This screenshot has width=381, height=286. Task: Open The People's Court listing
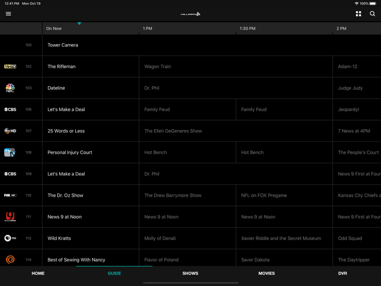click(x=357, y=152)
